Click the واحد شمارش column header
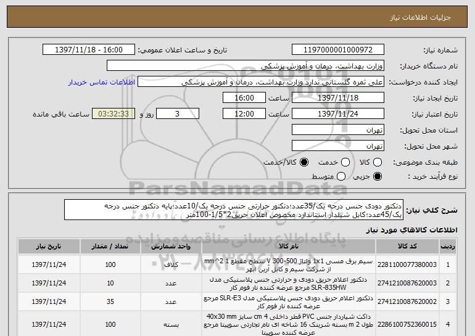 coord(171,247)
